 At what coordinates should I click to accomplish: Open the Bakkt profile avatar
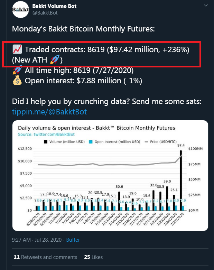20,9
